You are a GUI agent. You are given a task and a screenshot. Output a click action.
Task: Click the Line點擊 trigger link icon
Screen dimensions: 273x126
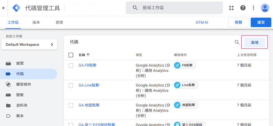tap(177, 85)
